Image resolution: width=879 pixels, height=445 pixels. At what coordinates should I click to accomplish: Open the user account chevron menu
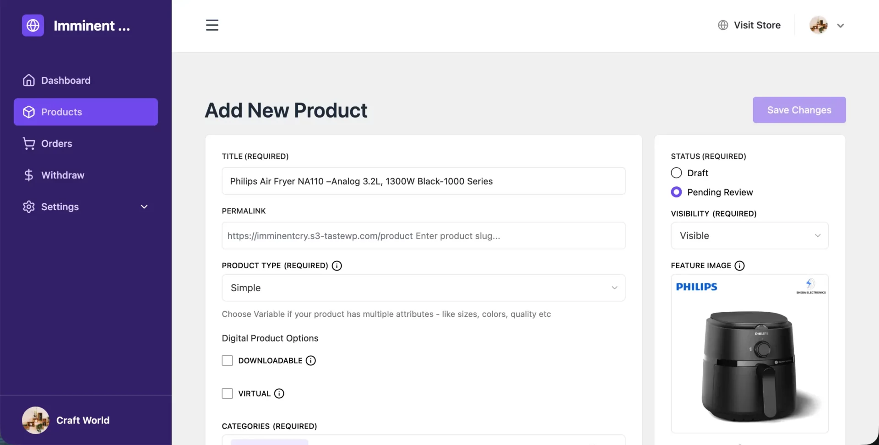[x=841, y=26]
